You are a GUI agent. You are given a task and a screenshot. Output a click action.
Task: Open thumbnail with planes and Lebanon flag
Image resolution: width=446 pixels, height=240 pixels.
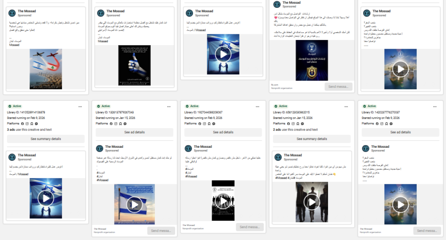[46, 69]
